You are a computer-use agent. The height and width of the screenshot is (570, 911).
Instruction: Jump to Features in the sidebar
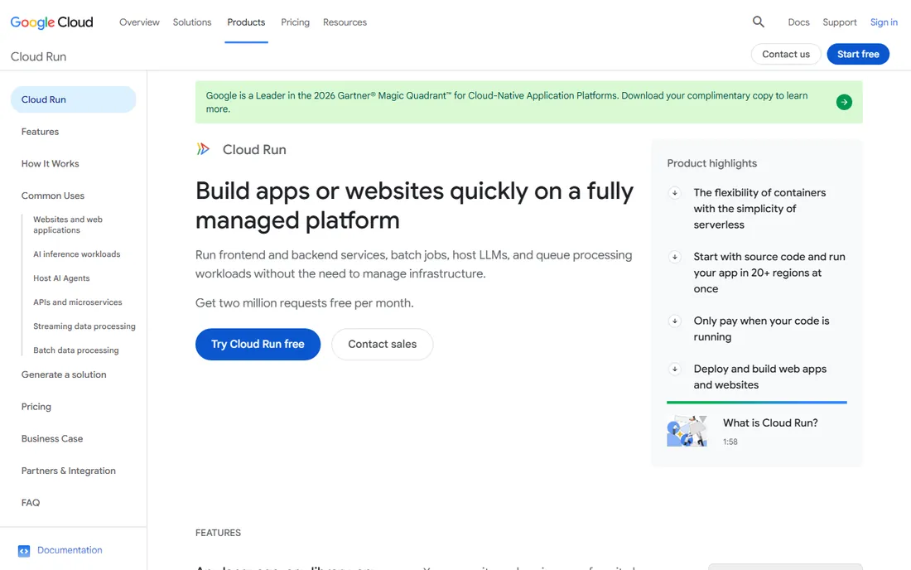click(40, 132)
